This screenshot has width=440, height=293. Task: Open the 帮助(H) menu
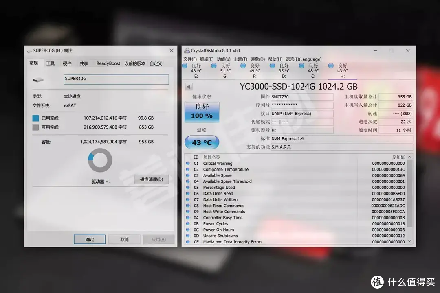point(275,59)
